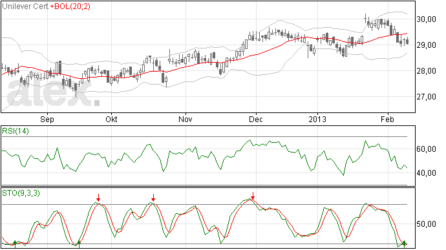Click the +BOL(20;2) indicator label
Viewport: 446px width, 250px height.
click(x=70, y=6)
